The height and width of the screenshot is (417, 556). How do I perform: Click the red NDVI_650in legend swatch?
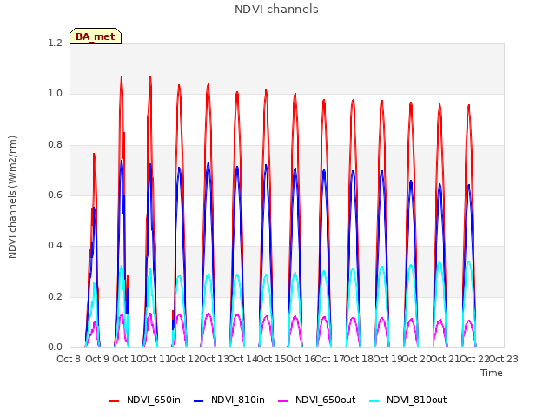pyautogui.click(x=114, y=401)
